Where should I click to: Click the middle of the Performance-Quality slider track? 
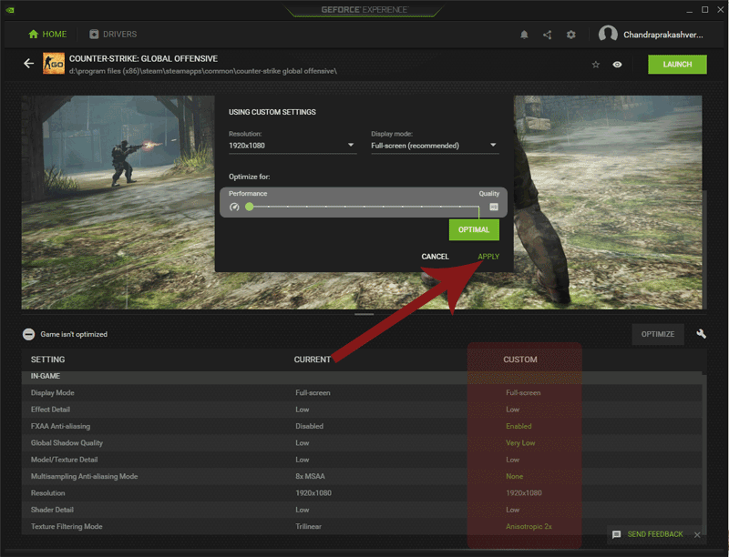[x=364, y=207]
